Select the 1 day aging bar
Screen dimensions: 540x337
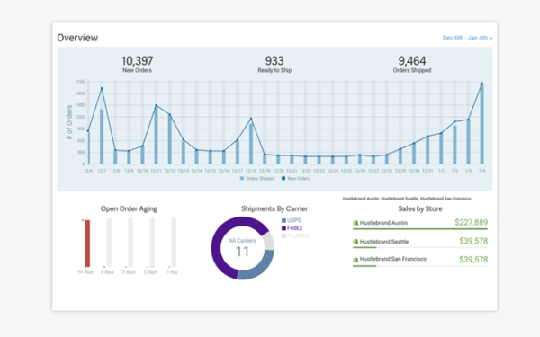coord(174,243)
